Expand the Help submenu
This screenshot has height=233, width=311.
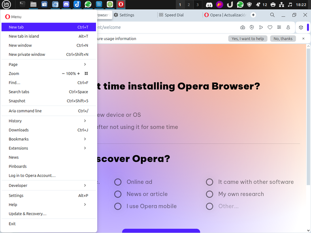(49, 205)
